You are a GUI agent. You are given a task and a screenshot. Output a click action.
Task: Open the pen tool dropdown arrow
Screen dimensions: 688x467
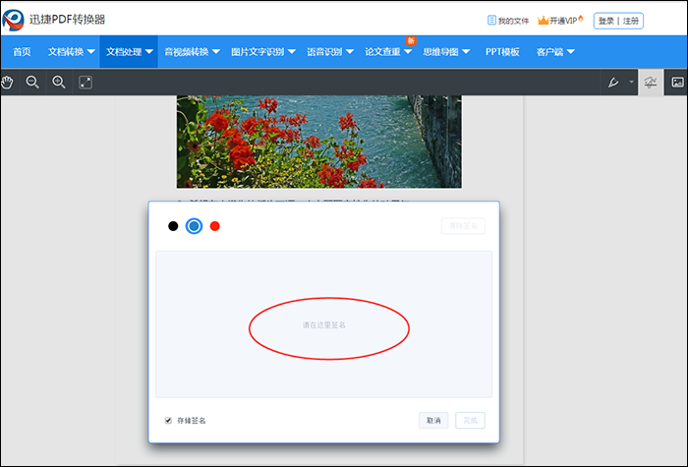click(x=631, y=82)
